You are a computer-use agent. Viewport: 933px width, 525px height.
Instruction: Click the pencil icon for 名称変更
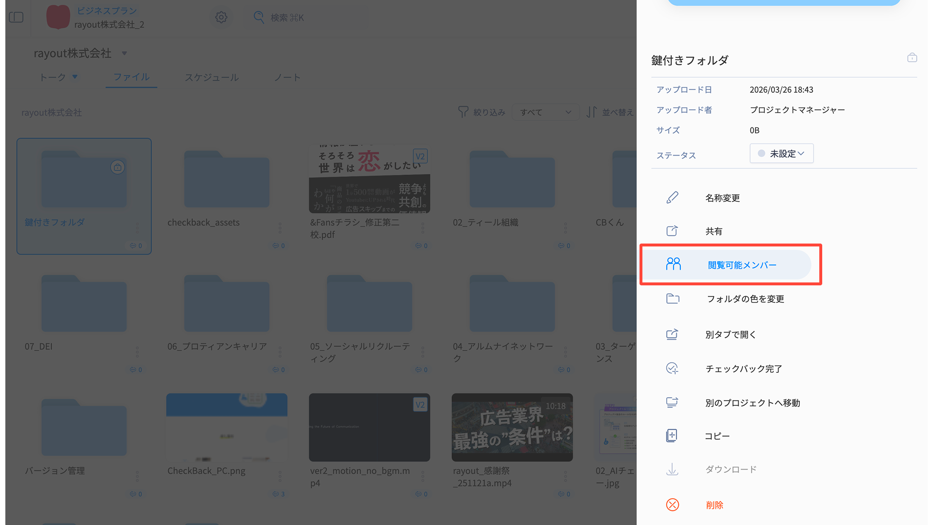pyautogui.click(x=673, y=197)
